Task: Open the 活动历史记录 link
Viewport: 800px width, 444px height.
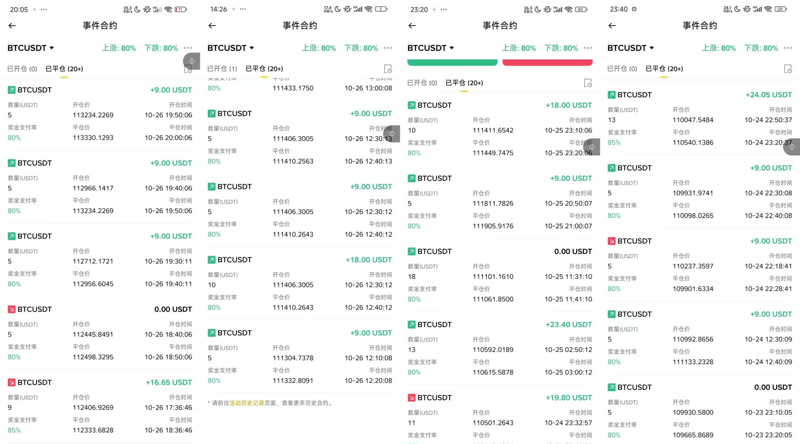Action: pyautogui.click(x=247, y=403)
